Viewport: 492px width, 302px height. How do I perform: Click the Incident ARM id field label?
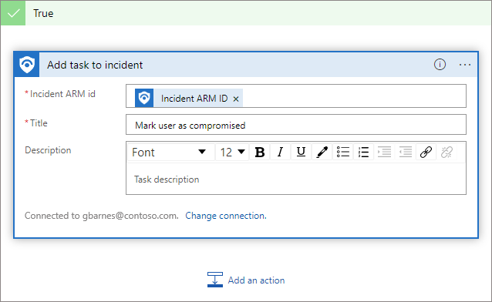[62, 94]
